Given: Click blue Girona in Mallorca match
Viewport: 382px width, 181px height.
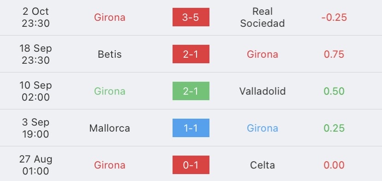Looking at the screenshot, I should [263, 128].
